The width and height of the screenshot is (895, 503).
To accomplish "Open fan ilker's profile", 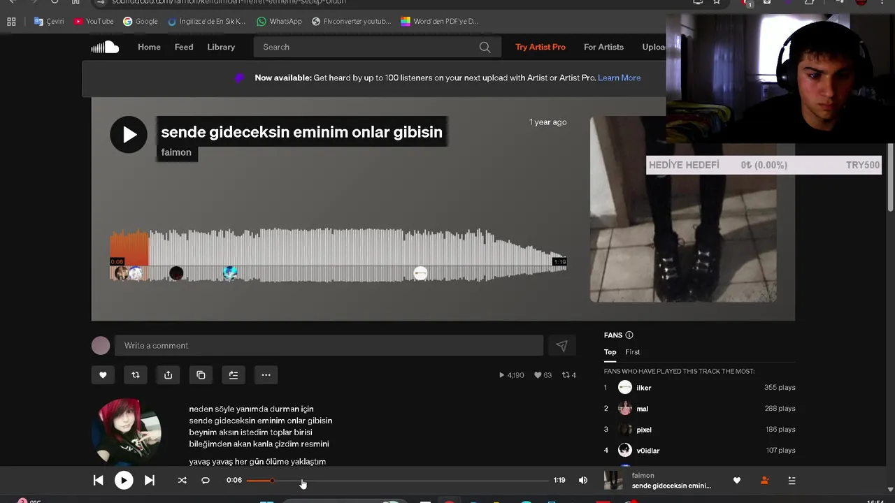I will 644,388.
